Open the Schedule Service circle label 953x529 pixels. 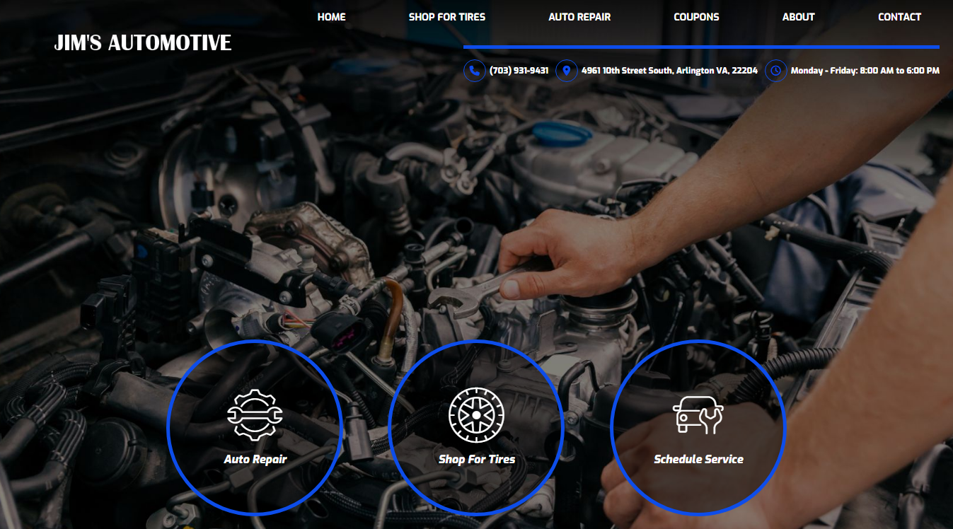tap(698, 459)
